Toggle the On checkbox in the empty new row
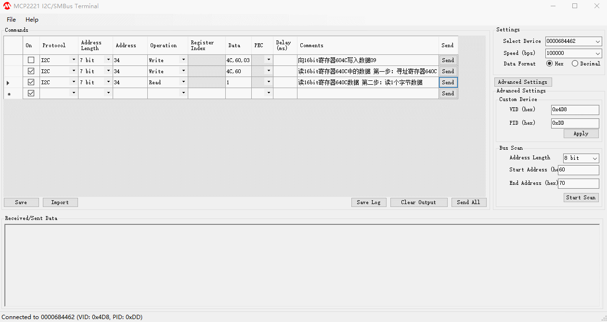 (31, 93)
